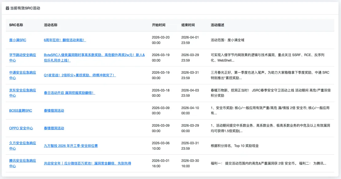Open the ByteSRC入侵类漏洞 activity link
341x179 pixels.
coord(94,58)
